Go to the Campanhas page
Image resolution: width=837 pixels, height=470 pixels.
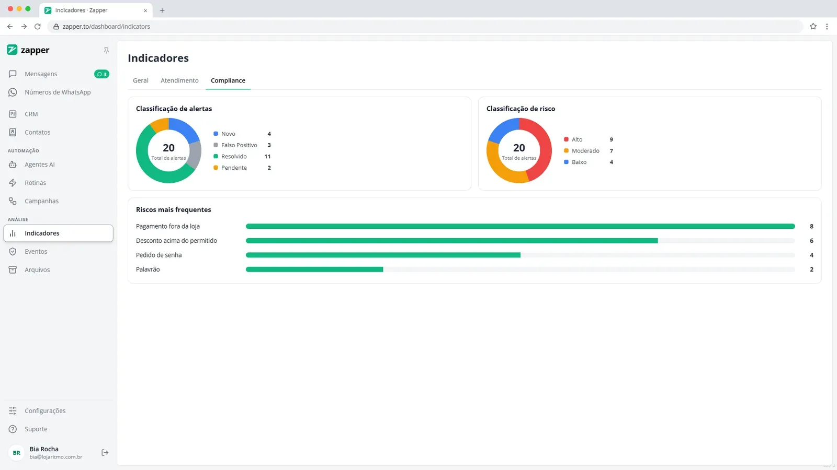pyautogui.click(x=59, y=201)
